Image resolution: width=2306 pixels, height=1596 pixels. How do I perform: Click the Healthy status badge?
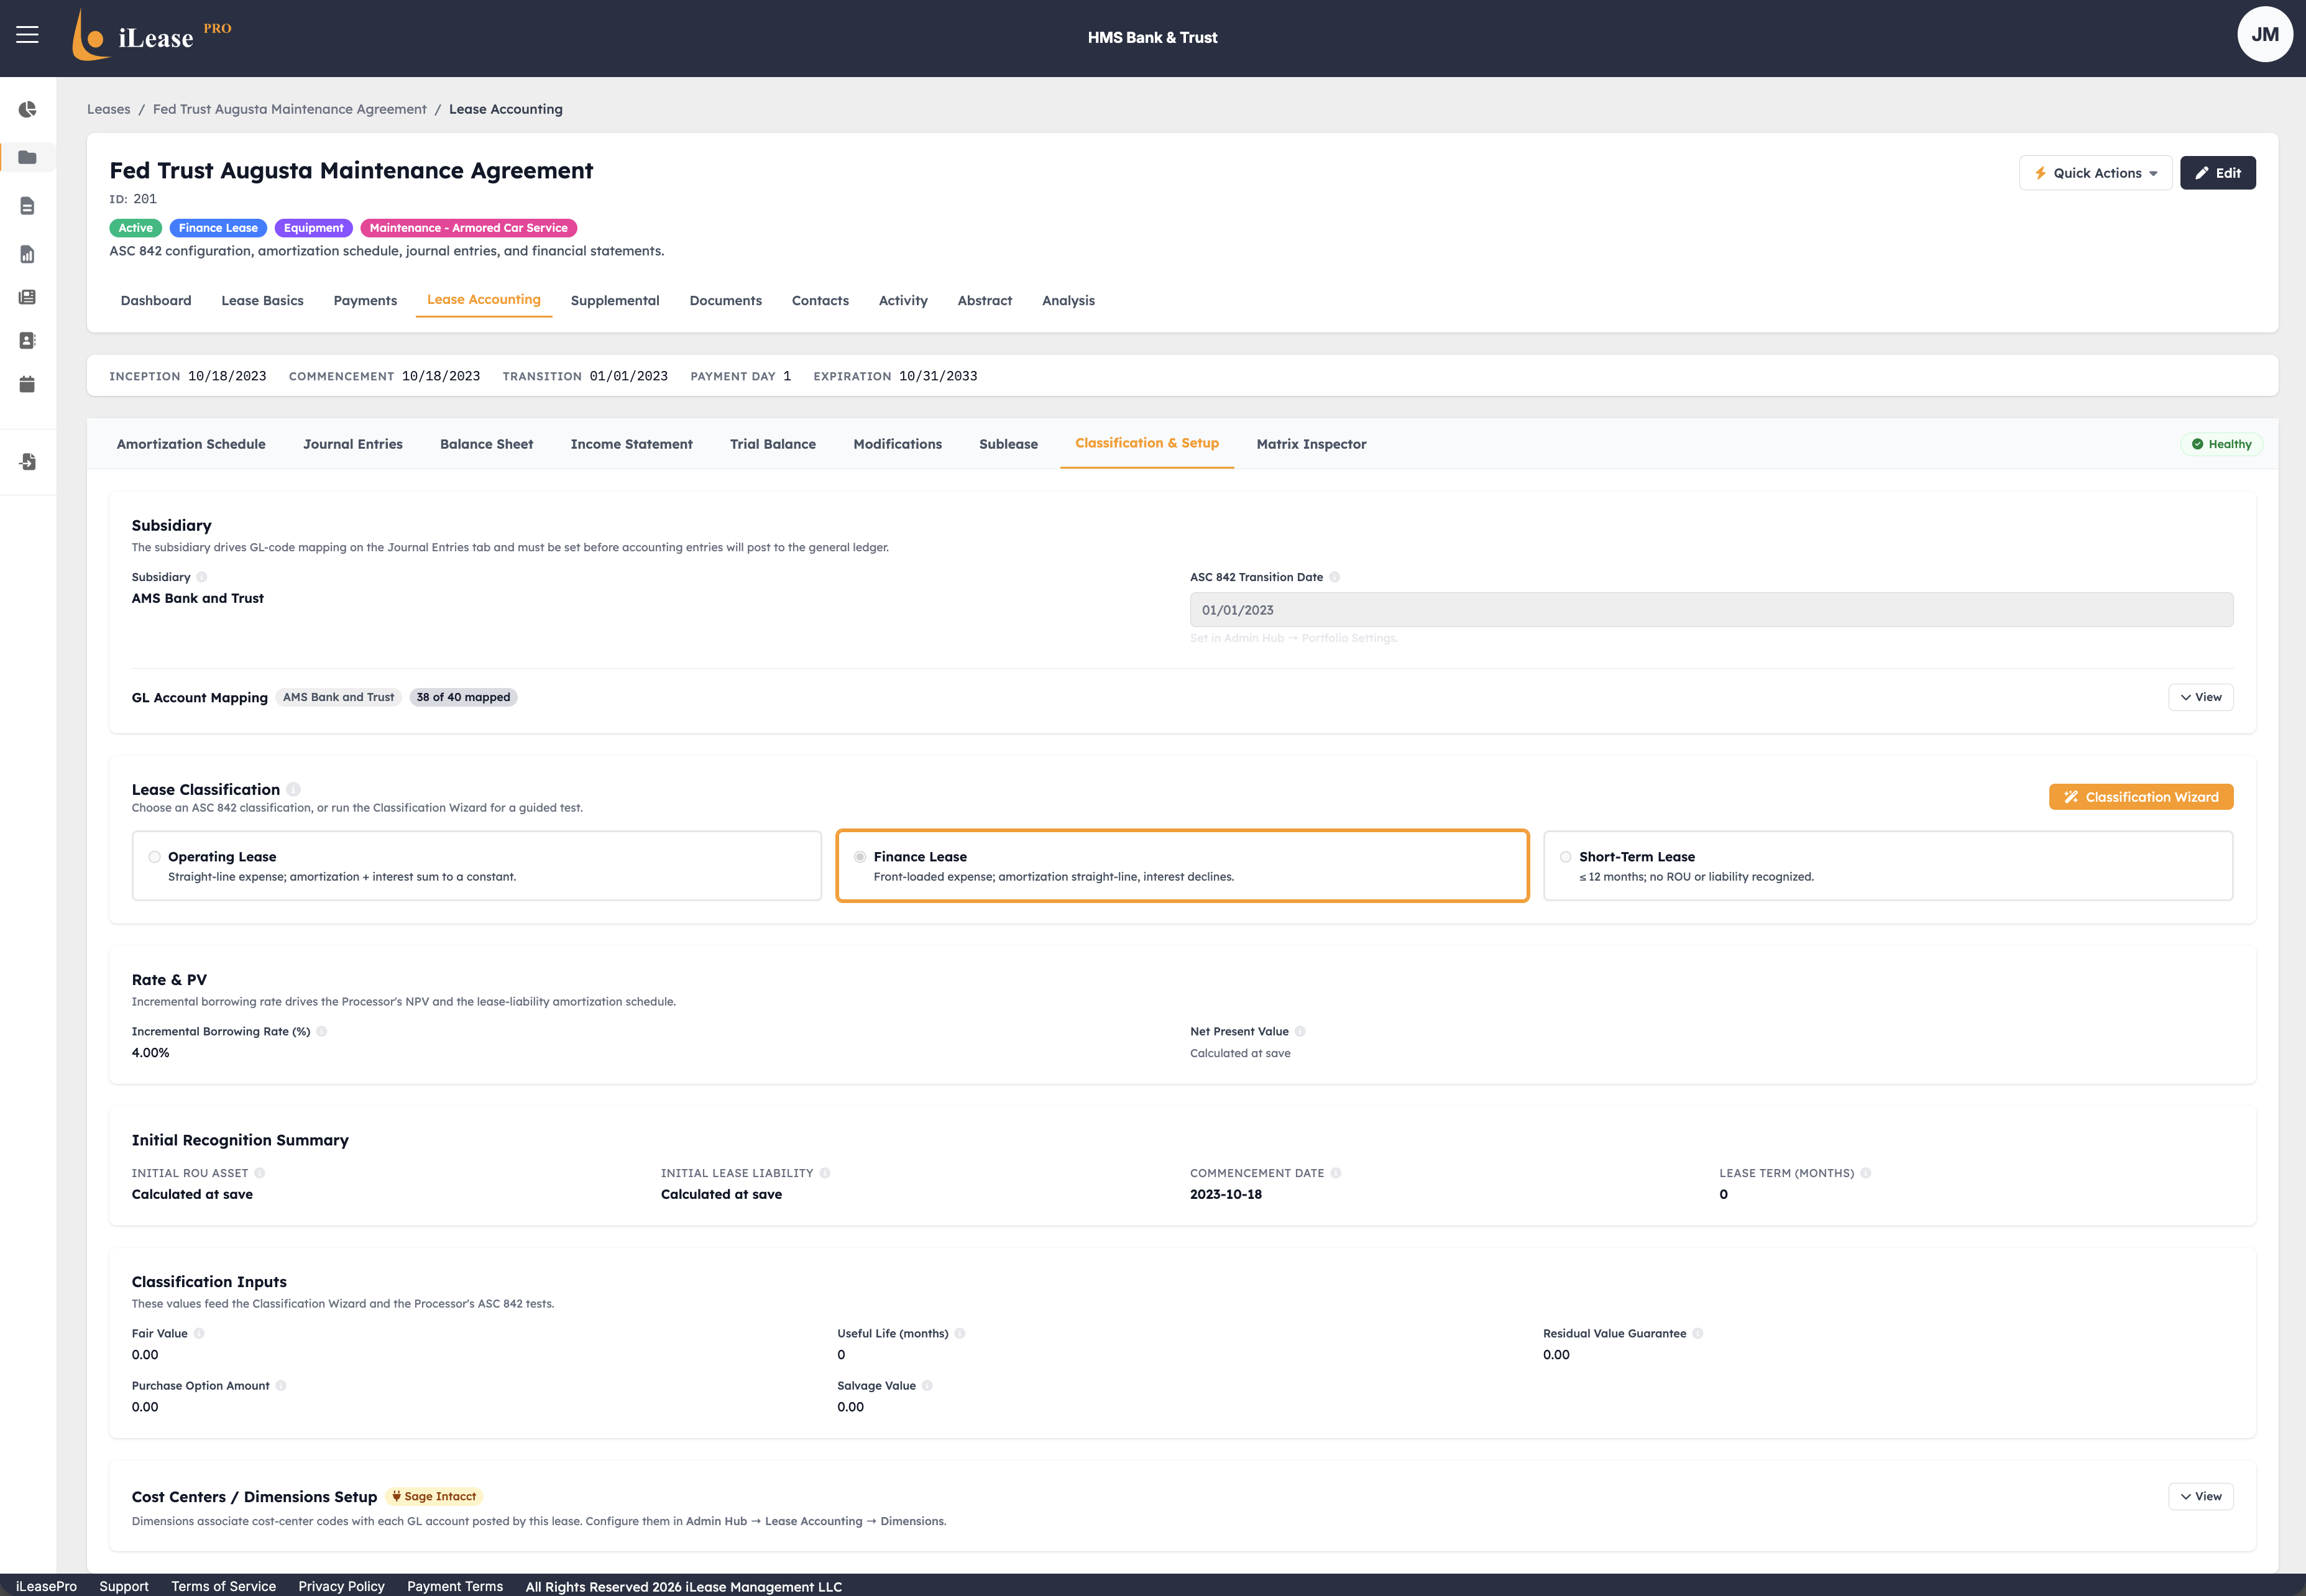[x=2221, y=444]
